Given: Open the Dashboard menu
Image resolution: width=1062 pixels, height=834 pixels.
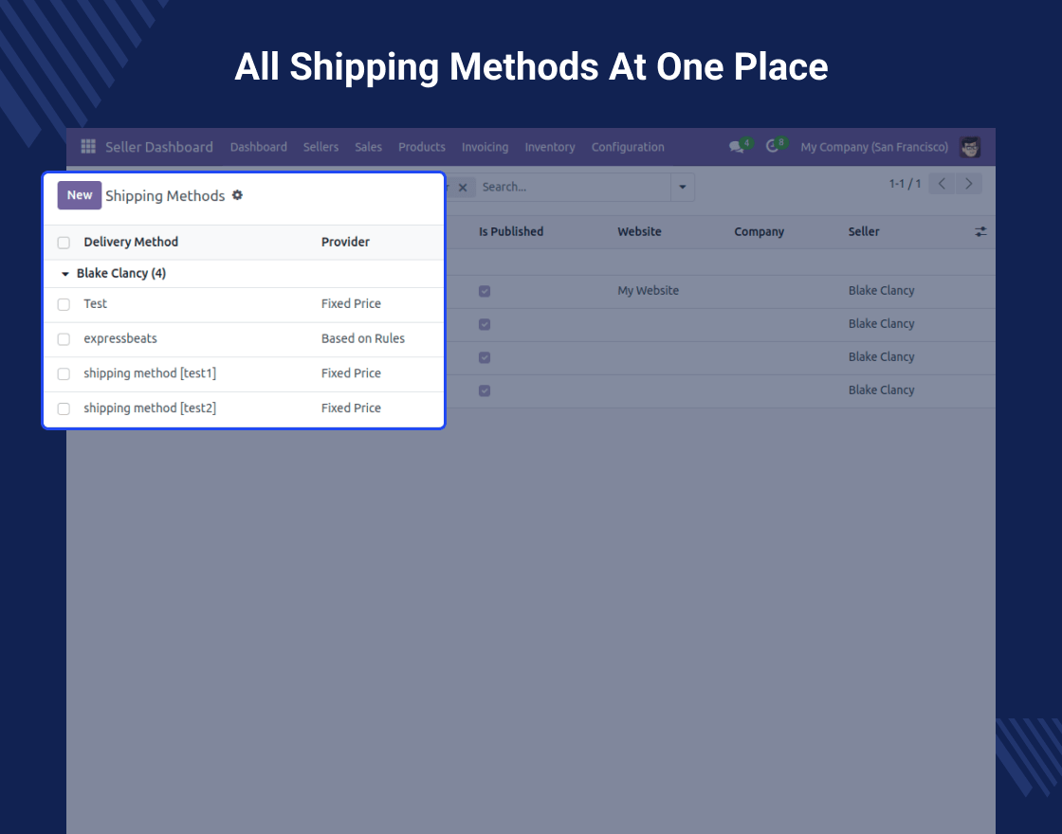Looking at the screenshot, I should click(259, 147).
